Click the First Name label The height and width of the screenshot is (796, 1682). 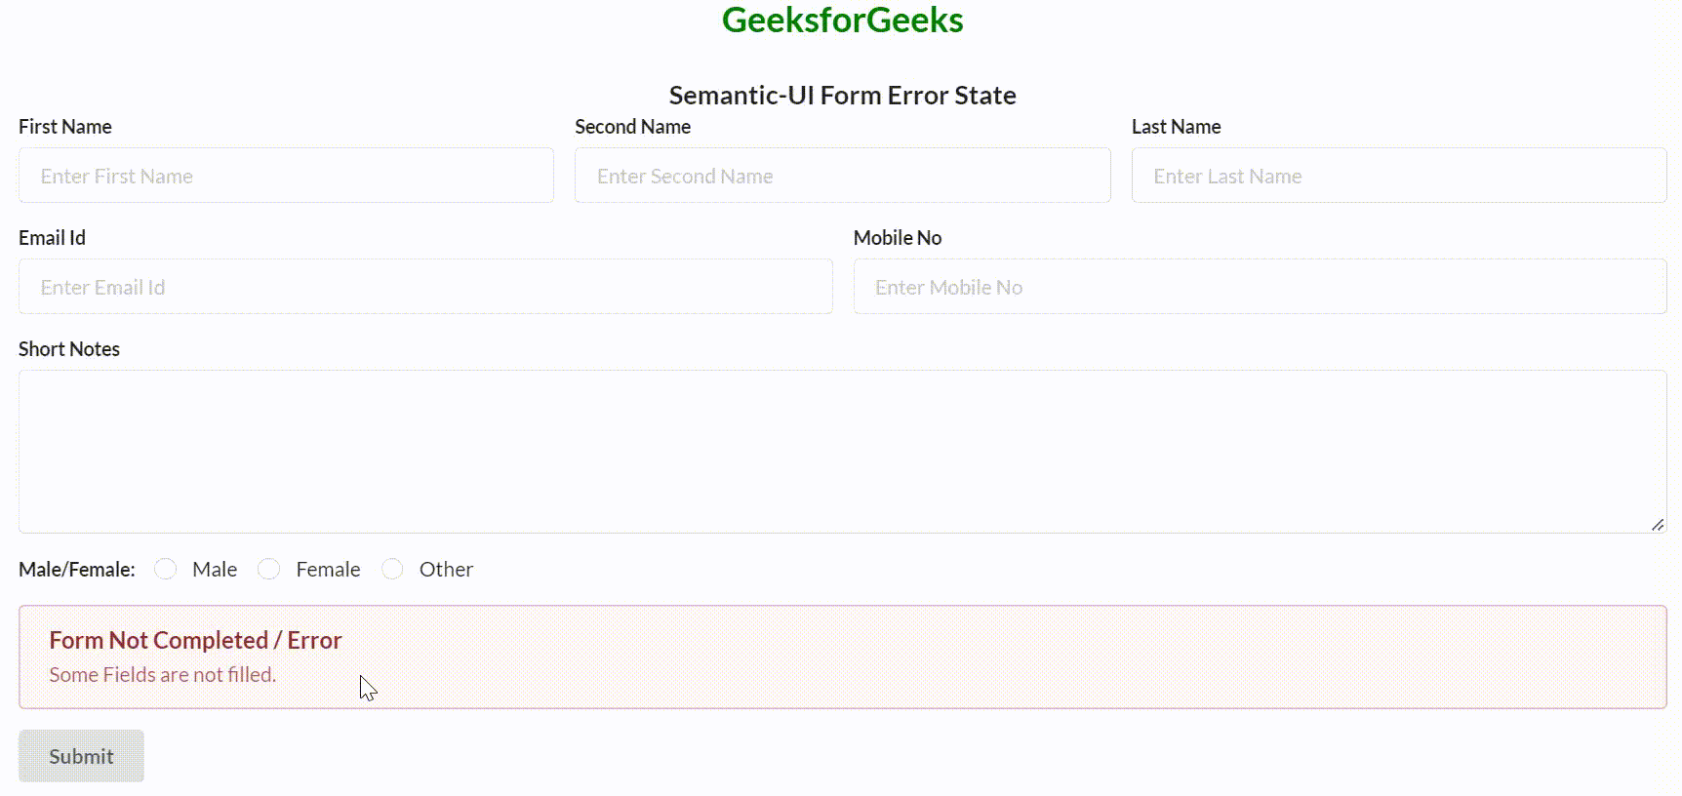pos(65,127)
